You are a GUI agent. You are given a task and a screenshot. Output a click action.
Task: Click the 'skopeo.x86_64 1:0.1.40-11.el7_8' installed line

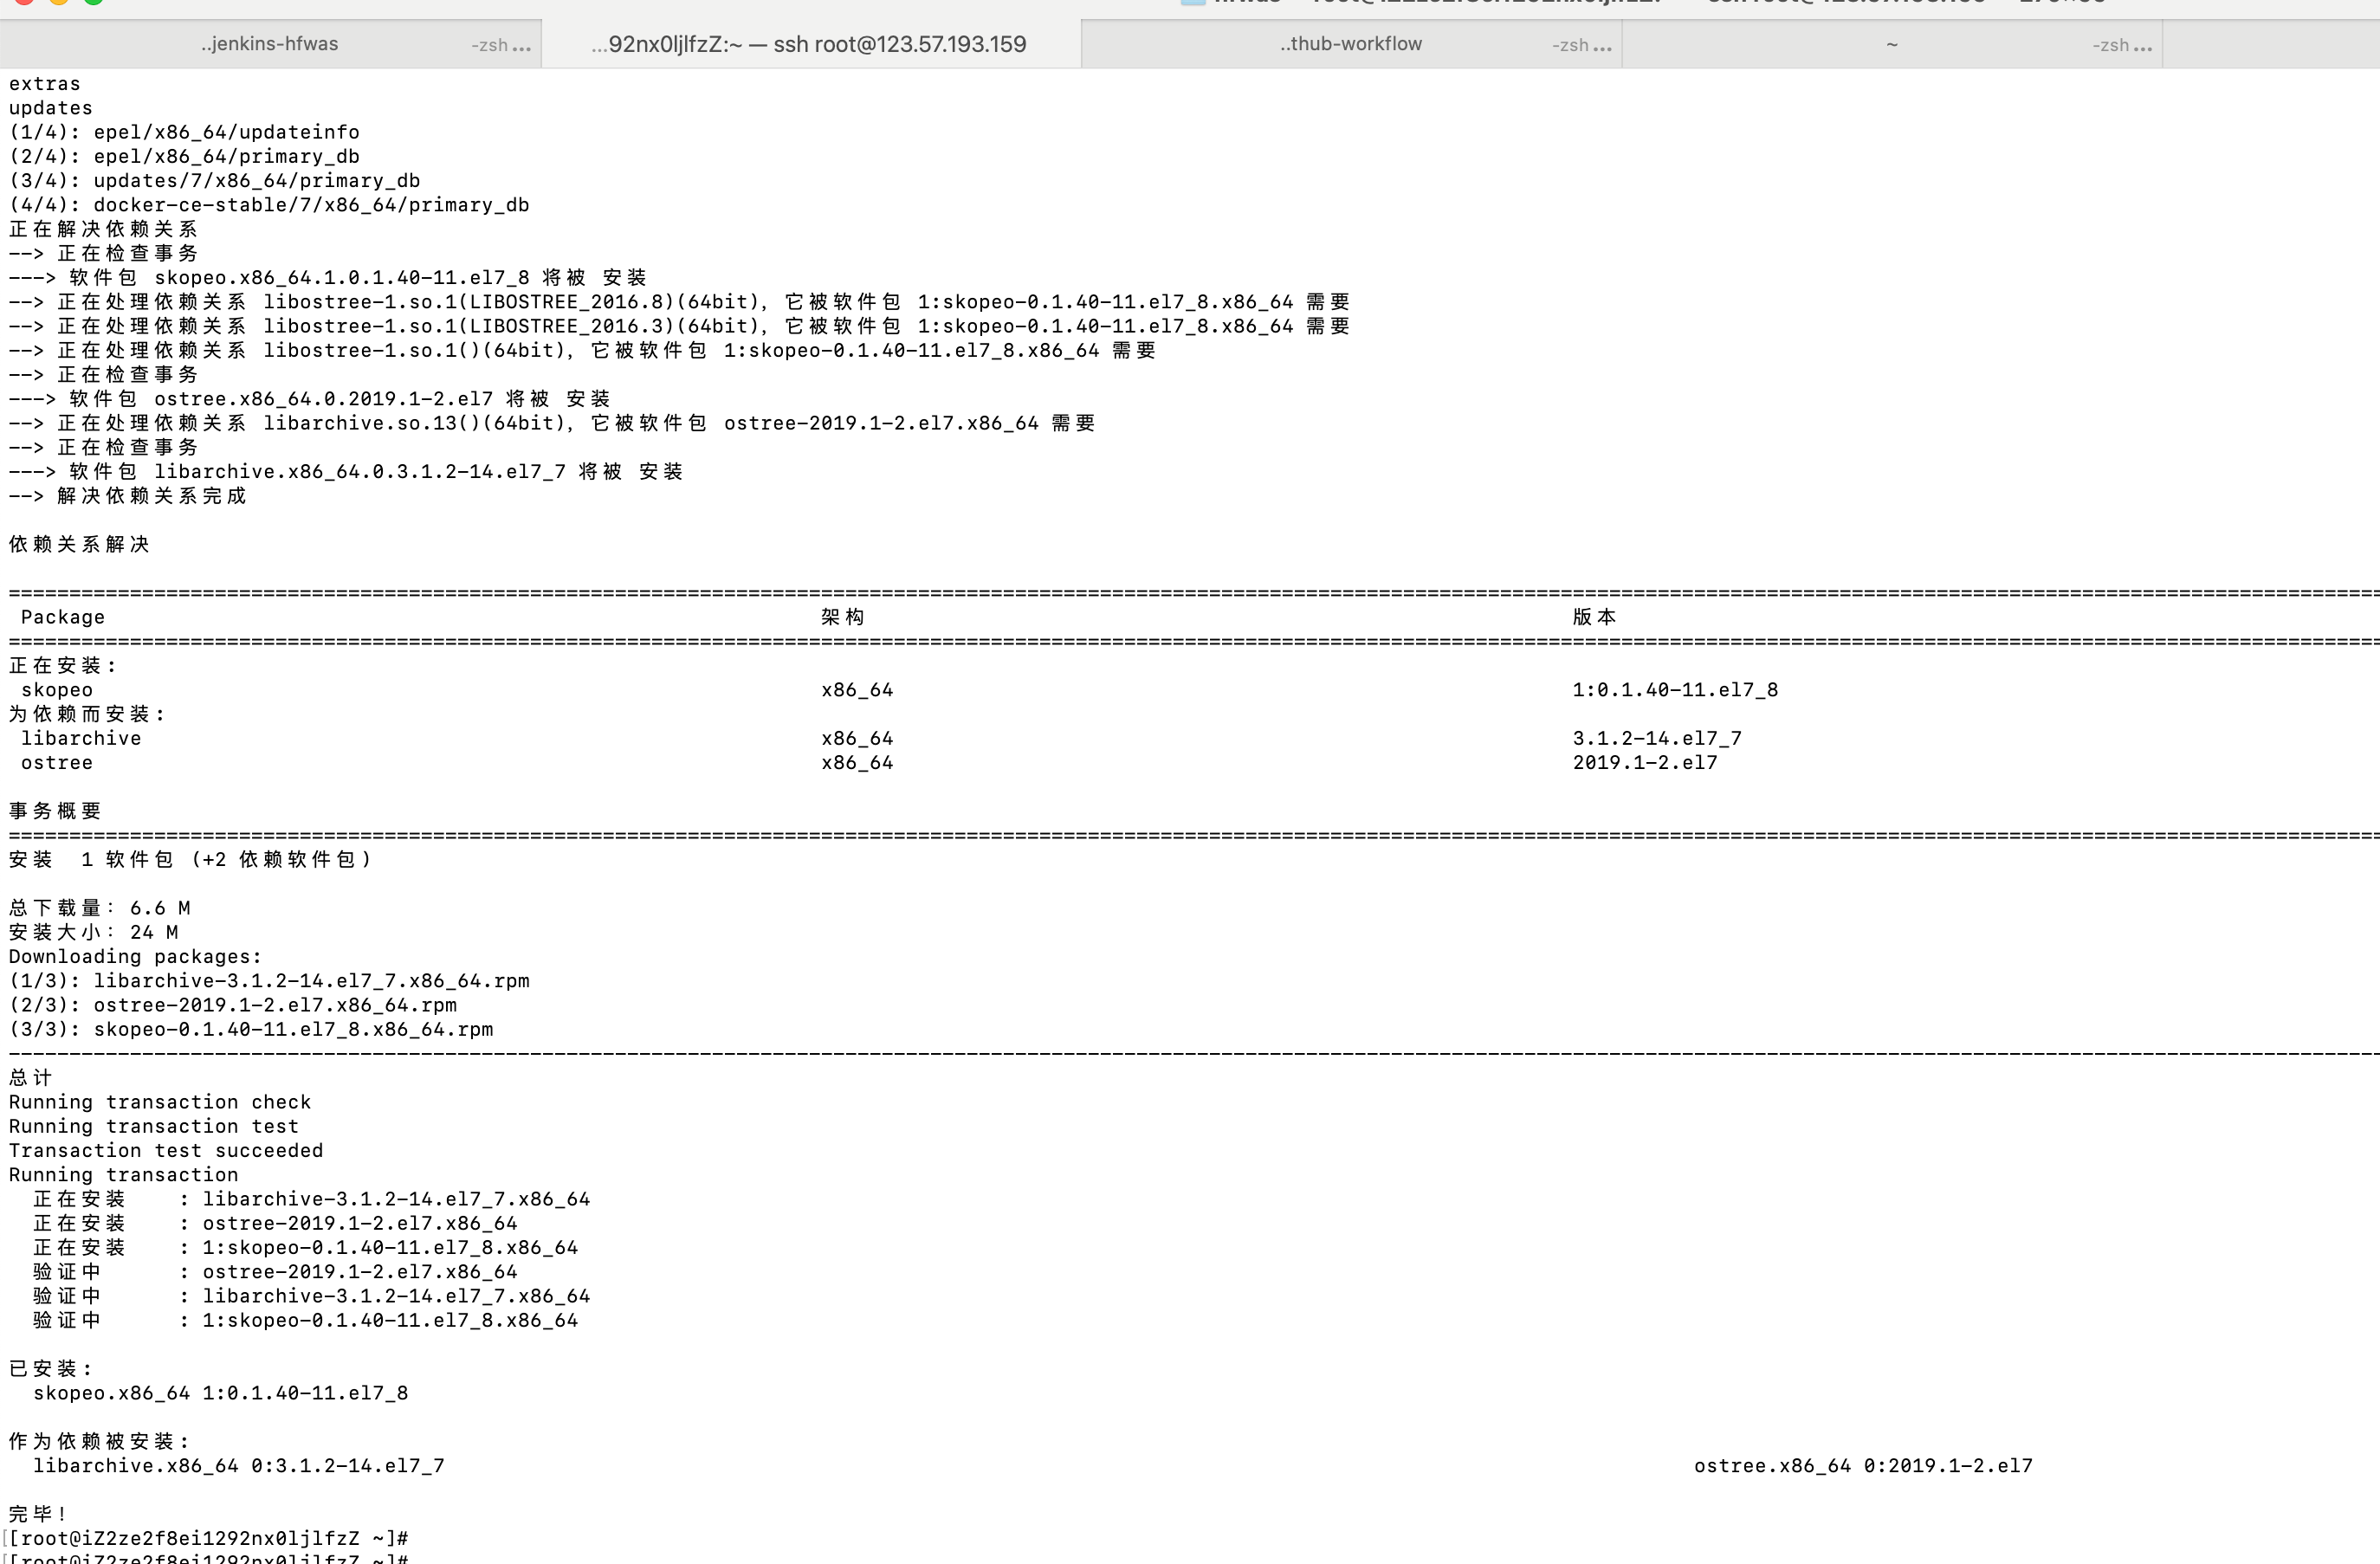pos(221,1393)
